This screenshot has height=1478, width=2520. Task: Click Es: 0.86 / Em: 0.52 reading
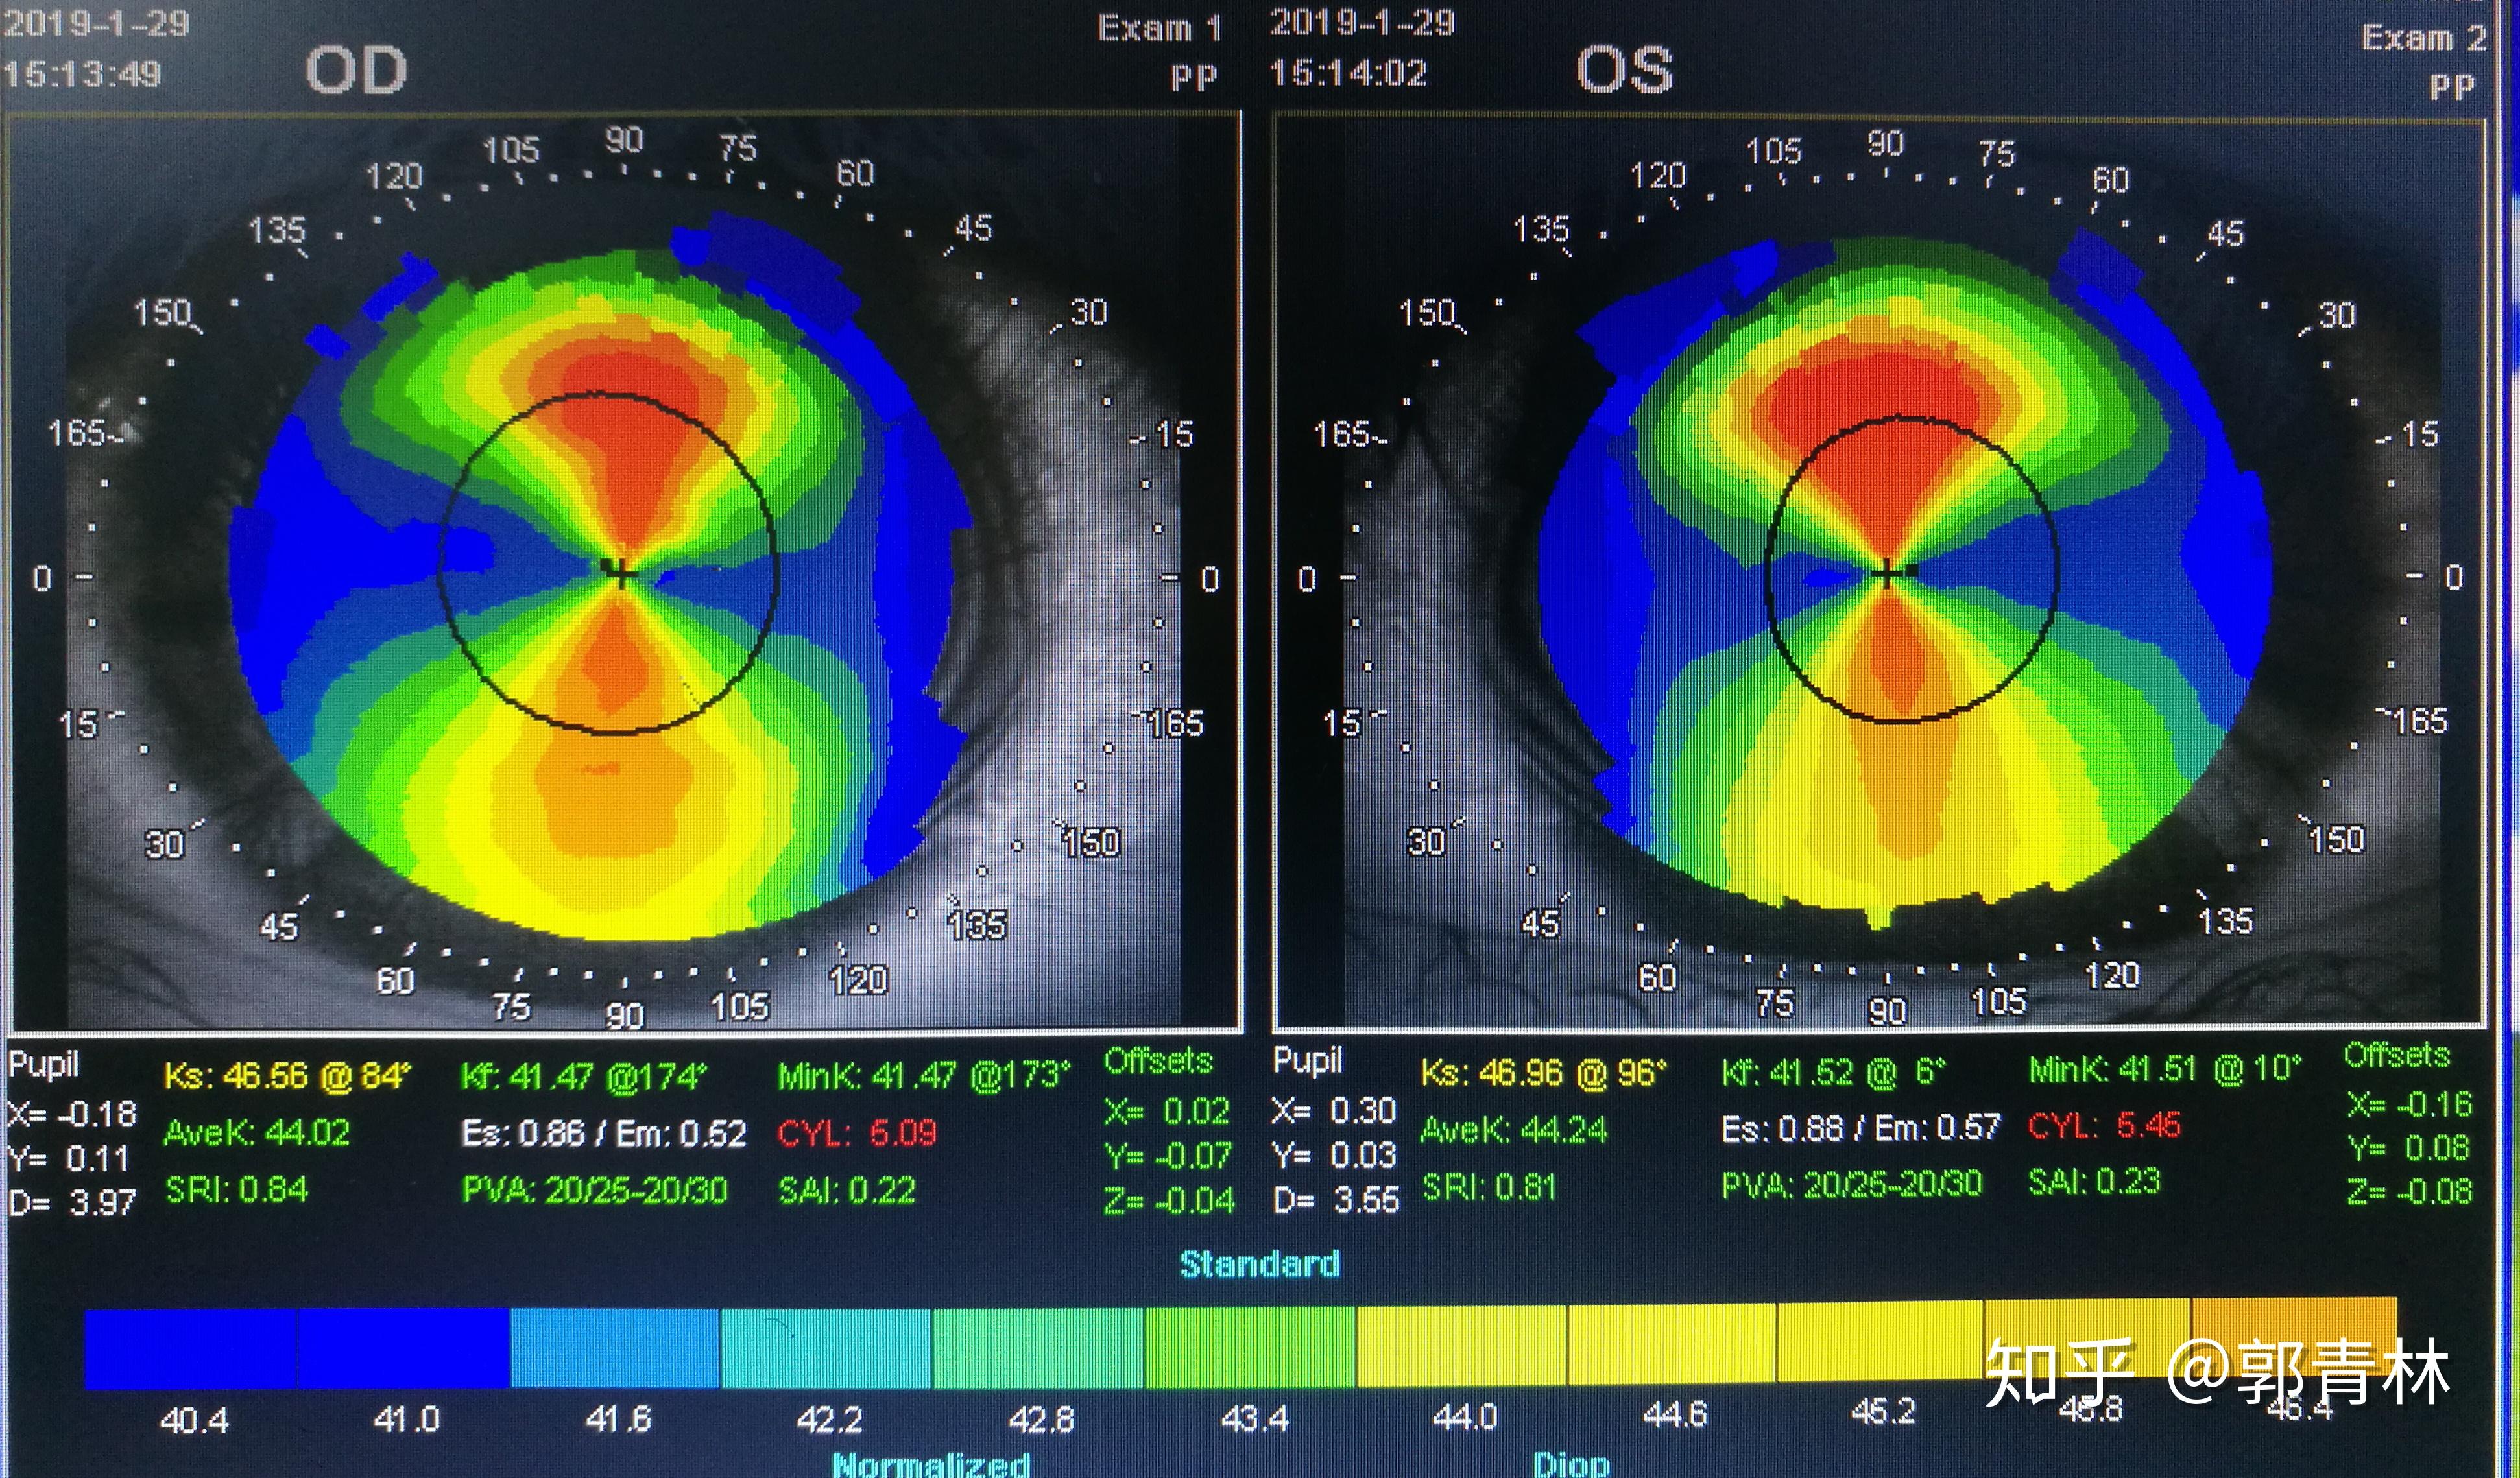tap(604, 1133)
